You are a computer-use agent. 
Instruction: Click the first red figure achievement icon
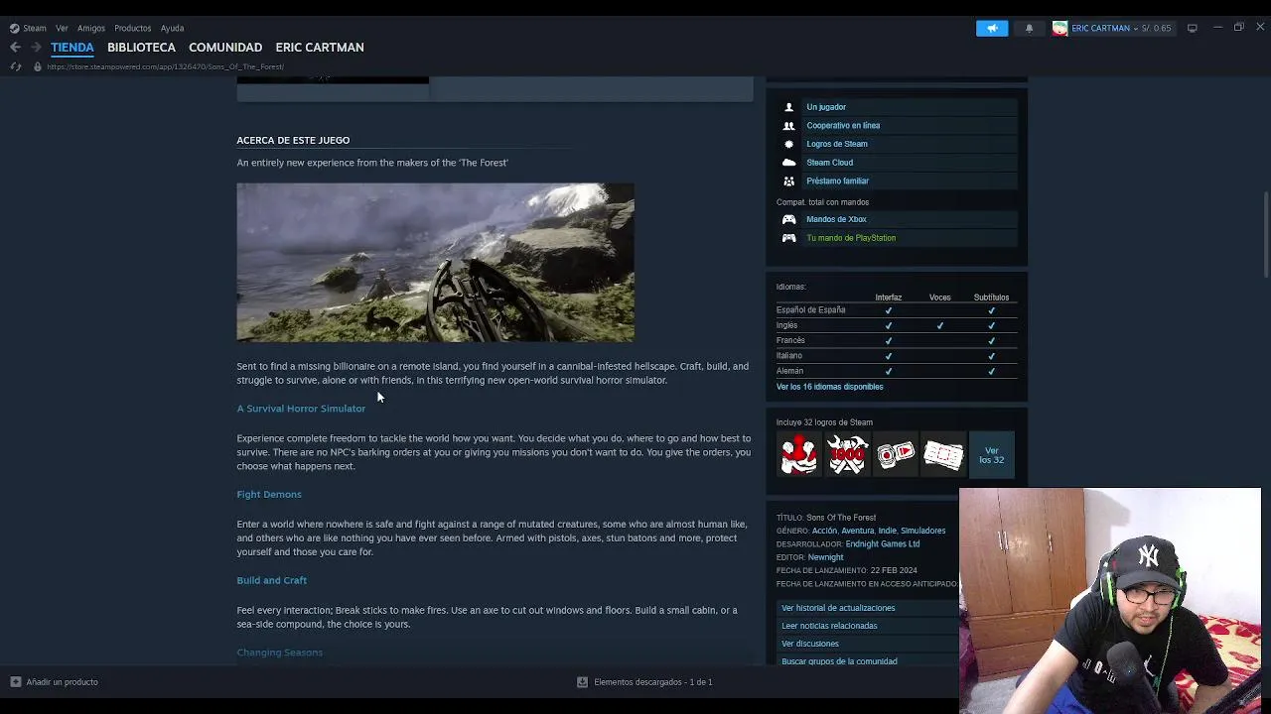pyautogui.click(x=799, y=455)
